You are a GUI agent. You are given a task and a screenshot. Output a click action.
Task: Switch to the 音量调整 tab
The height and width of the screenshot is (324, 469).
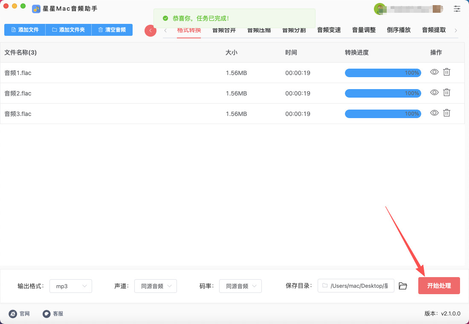(364, 30)
